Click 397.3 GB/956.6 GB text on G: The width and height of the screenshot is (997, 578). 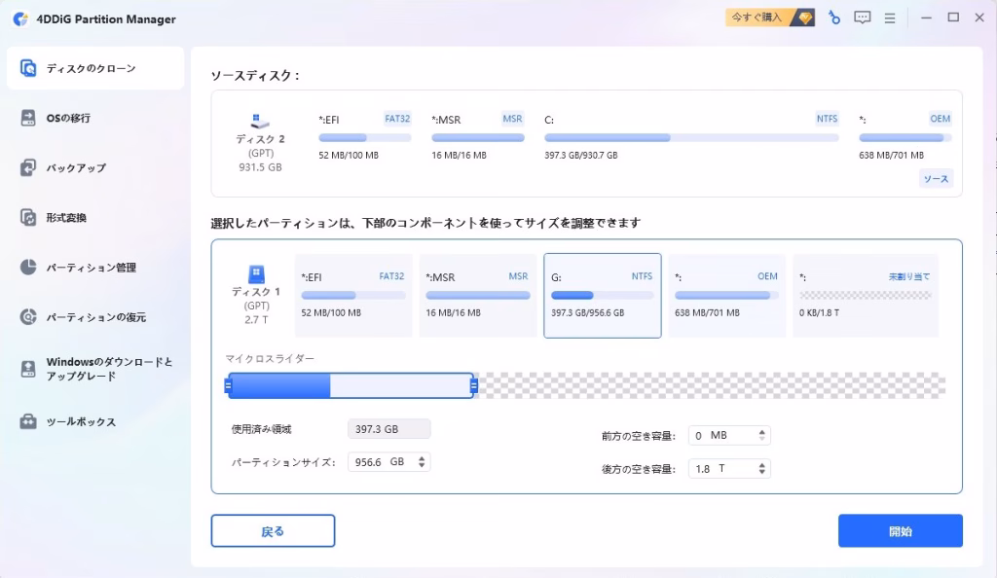(587, 313)
